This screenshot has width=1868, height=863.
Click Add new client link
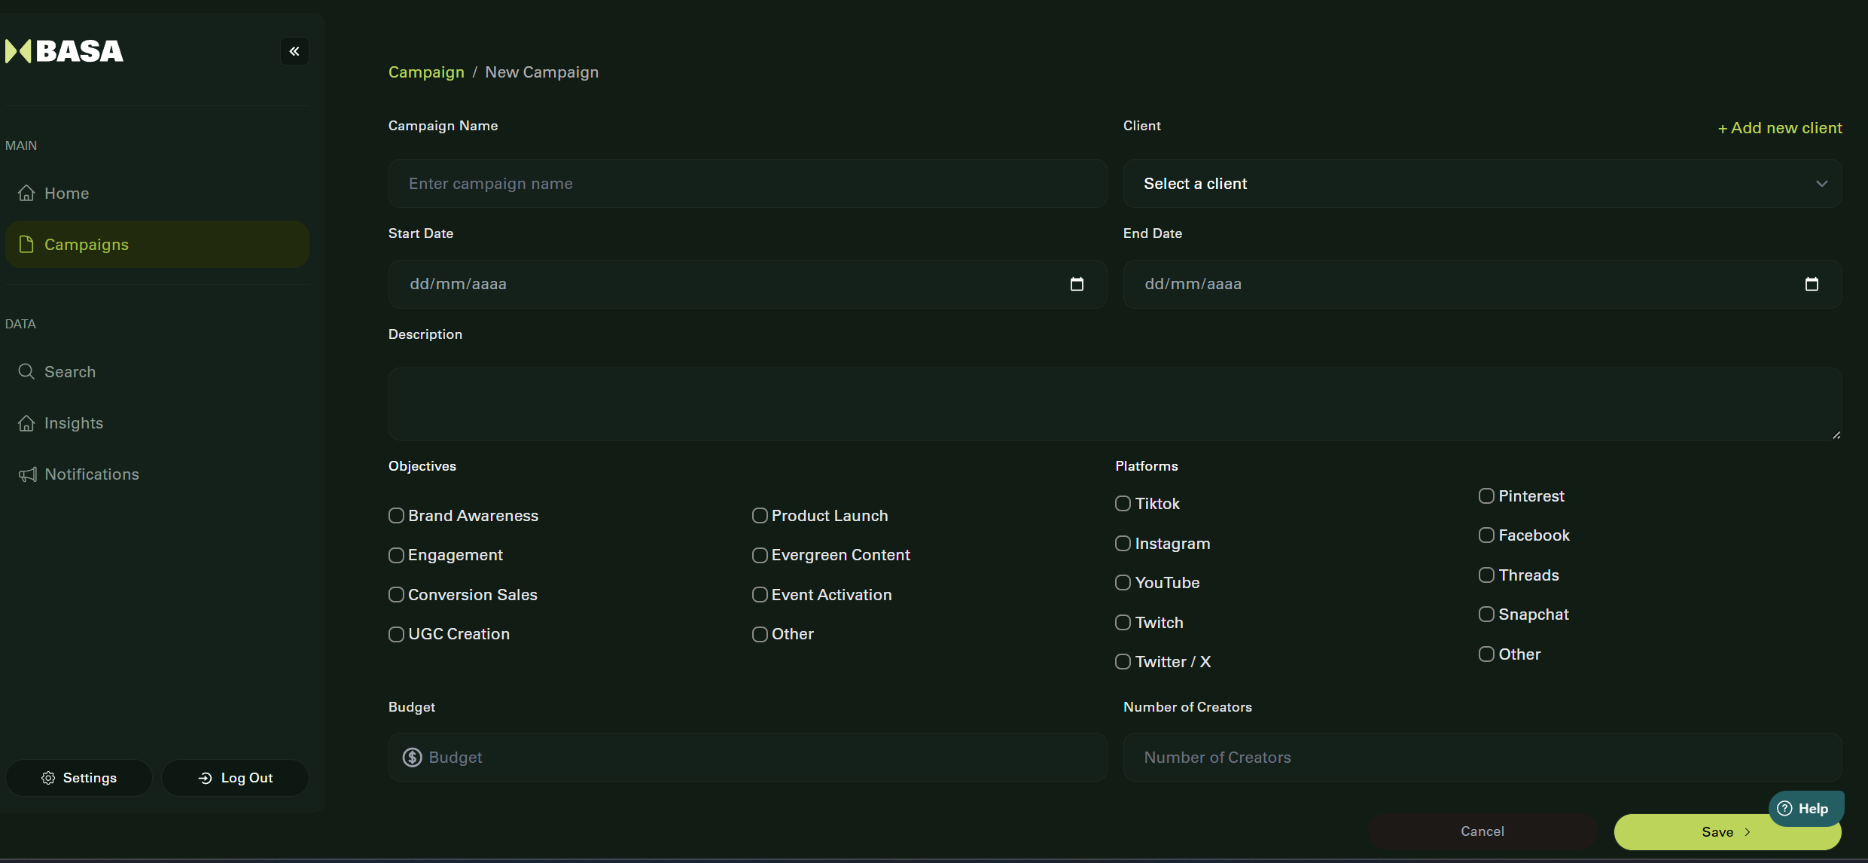[x=1780, y=128]
